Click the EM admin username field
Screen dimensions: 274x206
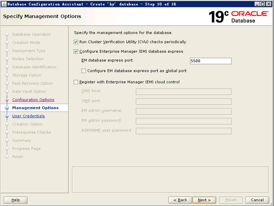pos(184,111)
